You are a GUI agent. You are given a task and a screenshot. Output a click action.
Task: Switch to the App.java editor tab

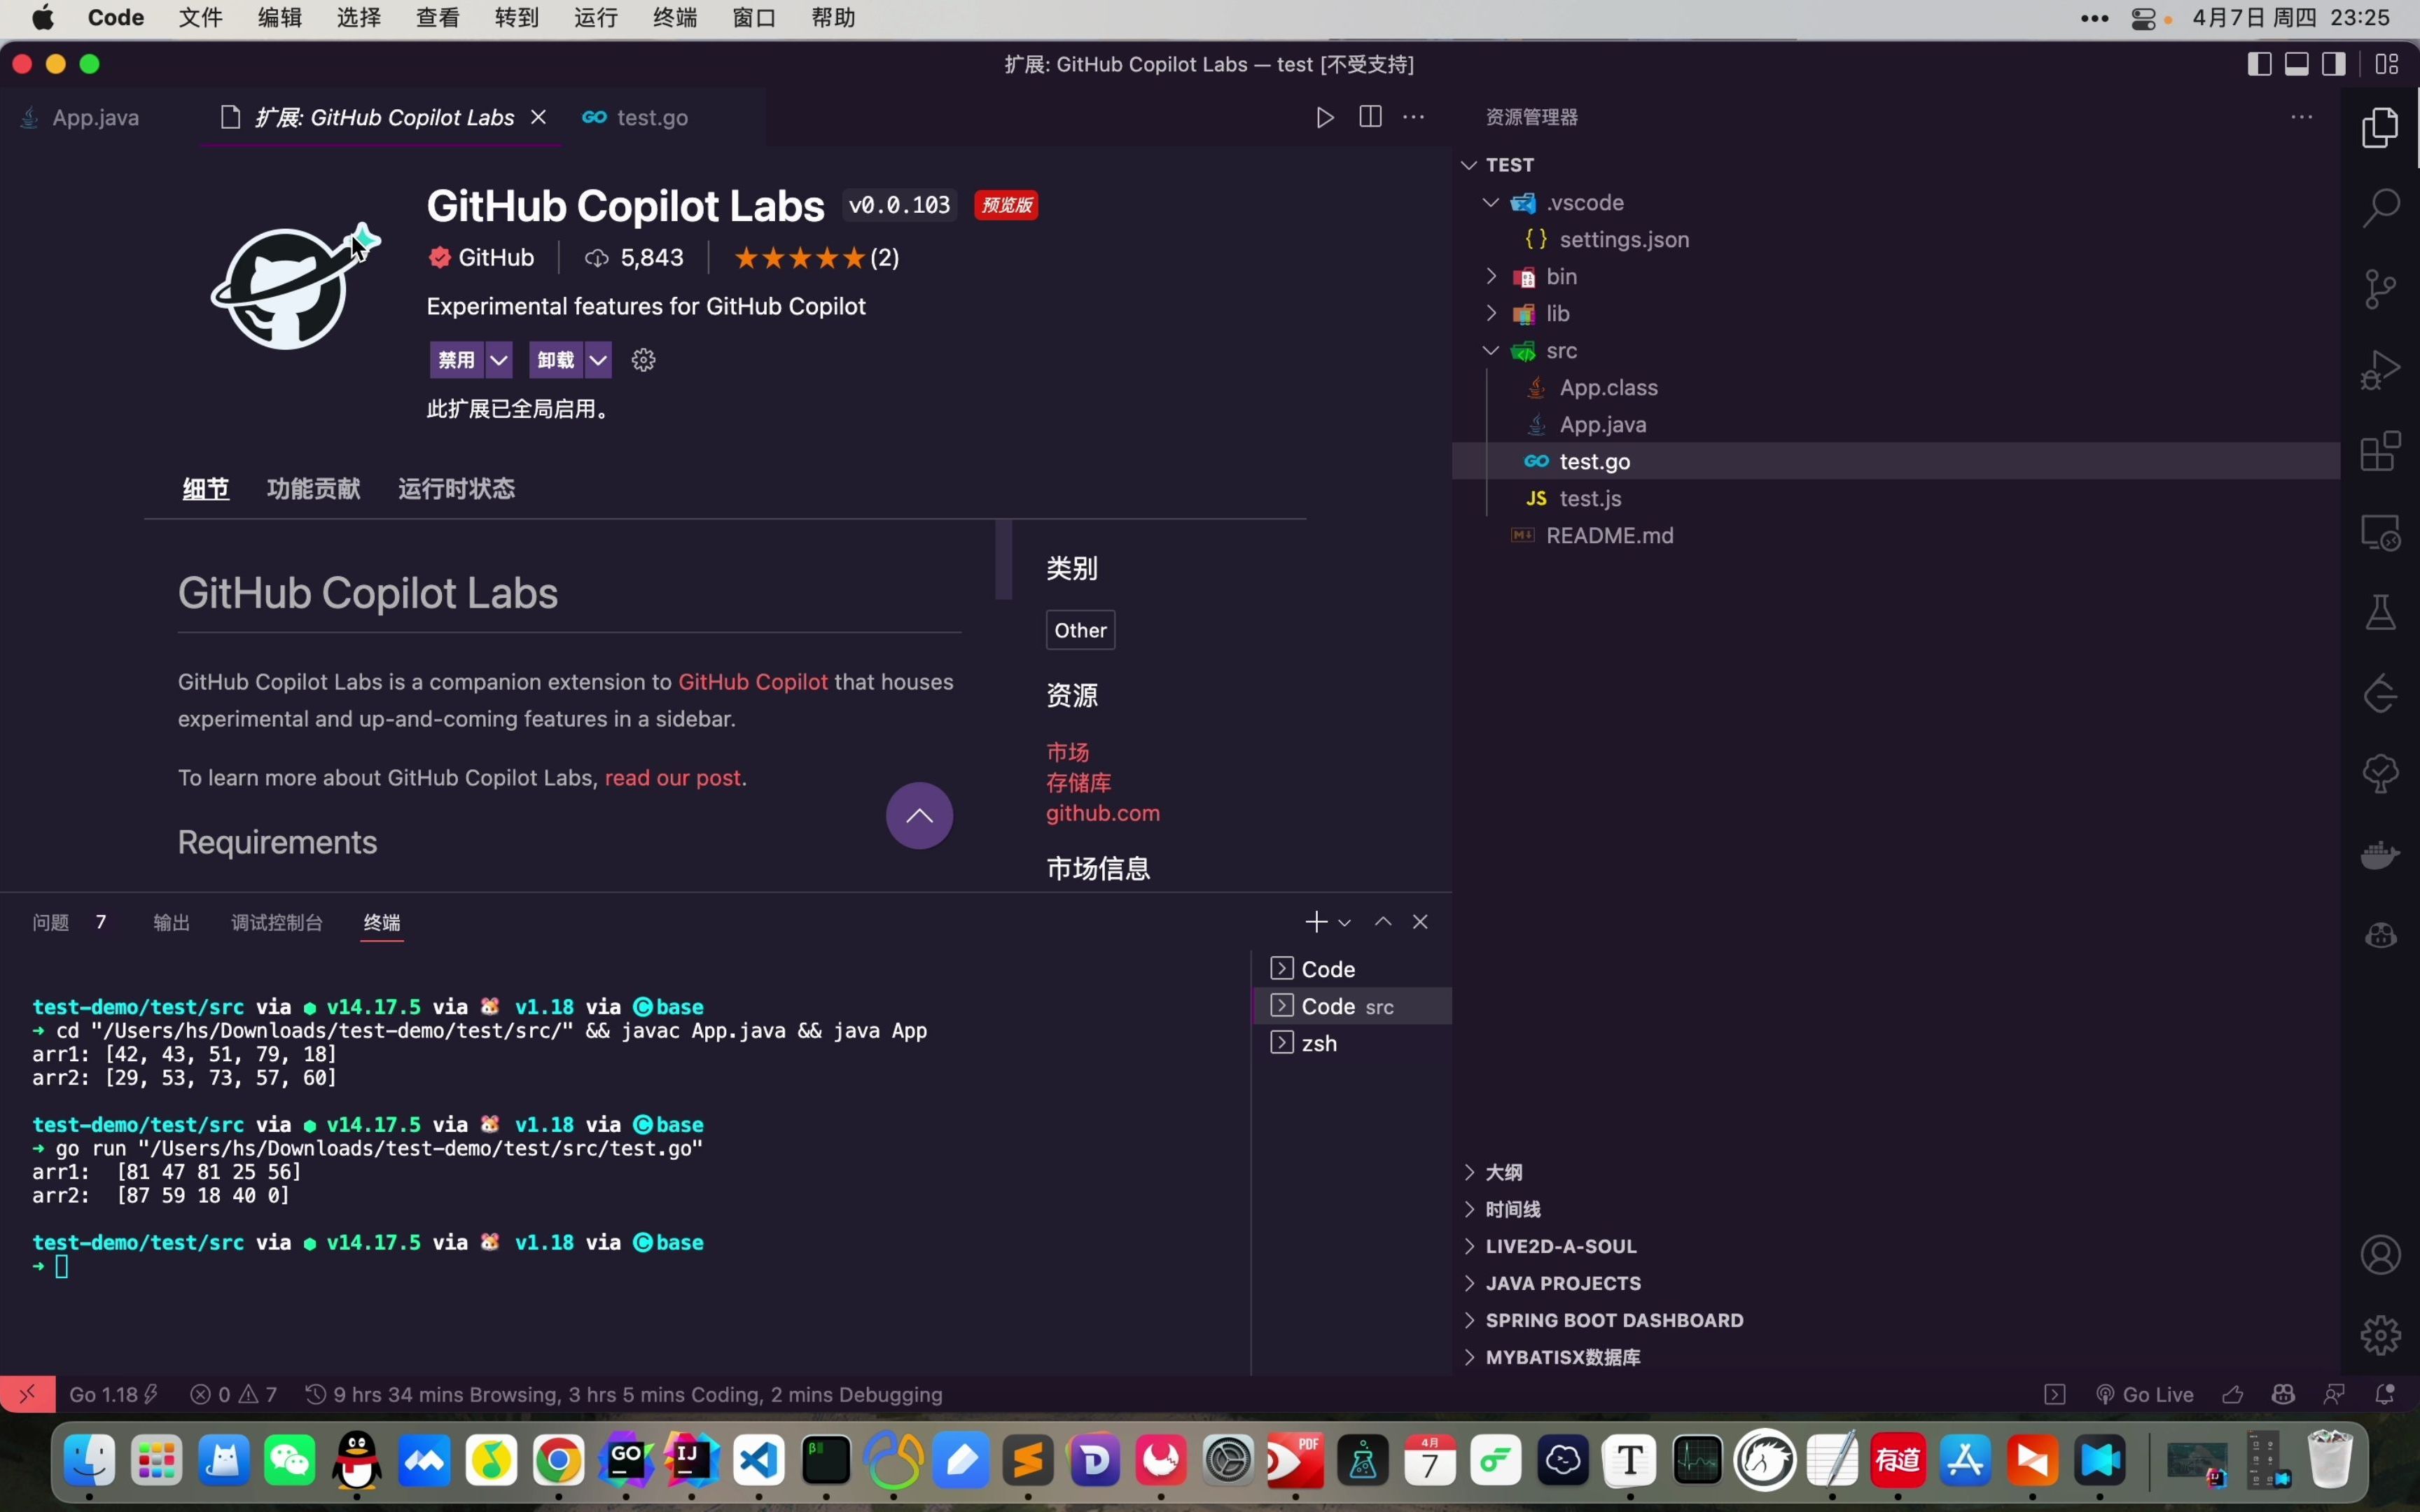95,118
